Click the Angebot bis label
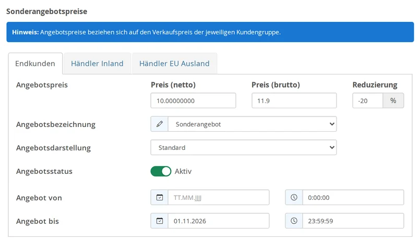This screenshot has height=241, width=420. coord(37,221)
